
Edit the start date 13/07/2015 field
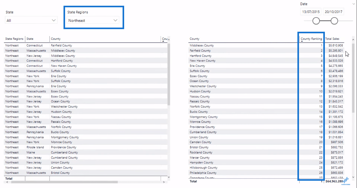tap(311, 12)
